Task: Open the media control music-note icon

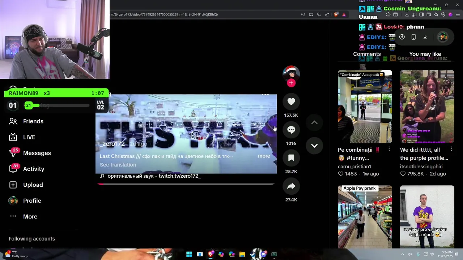Action: coord(414,14)
